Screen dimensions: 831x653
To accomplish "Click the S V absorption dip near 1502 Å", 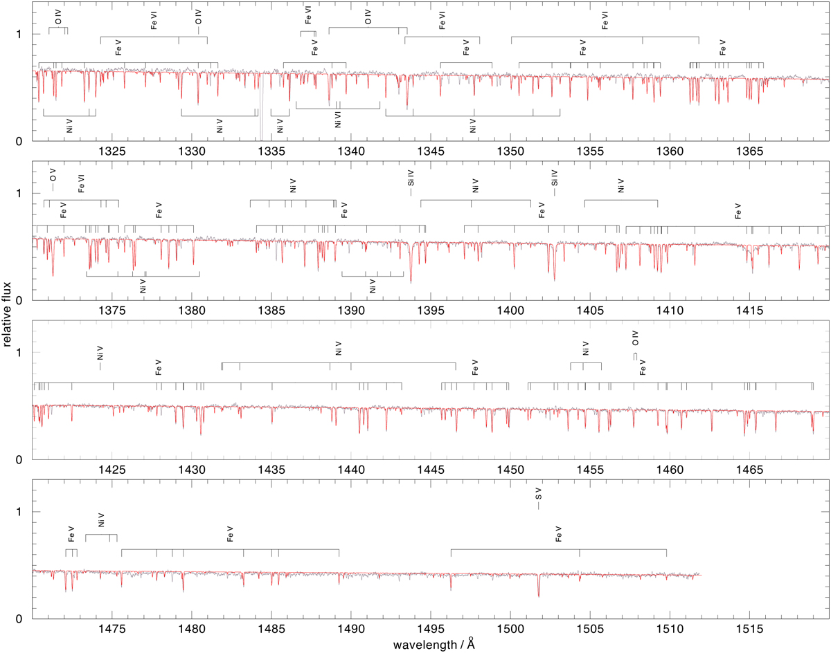I will (538, 588).
